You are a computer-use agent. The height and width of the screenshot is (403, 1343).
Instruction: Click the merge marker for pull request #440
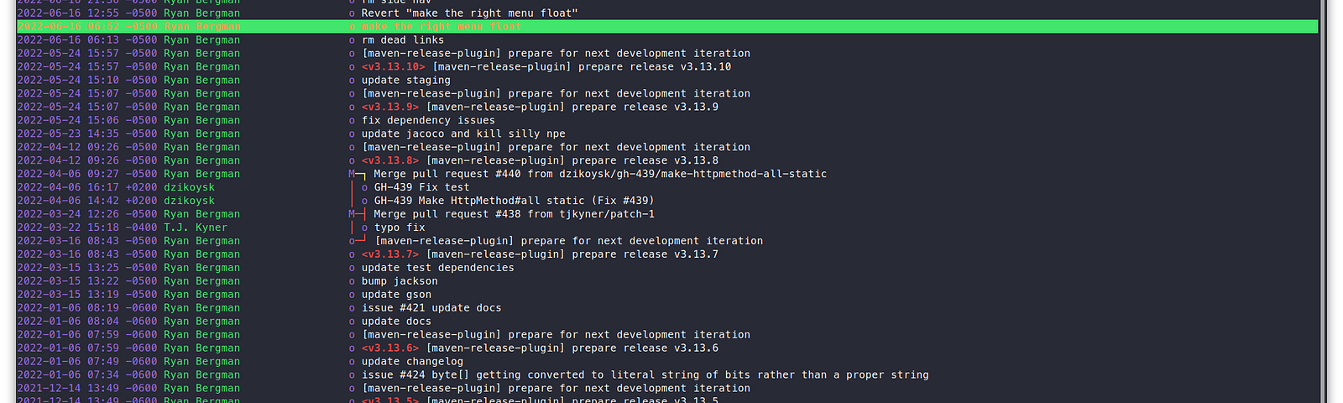tap(352, 174)
